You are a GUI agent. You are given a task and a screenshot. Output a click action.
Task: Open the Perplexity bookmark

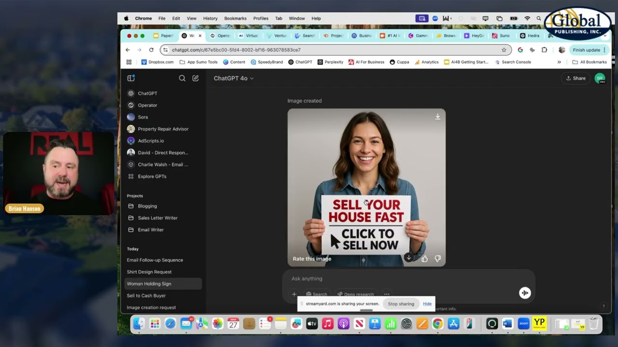coord(331,62)
